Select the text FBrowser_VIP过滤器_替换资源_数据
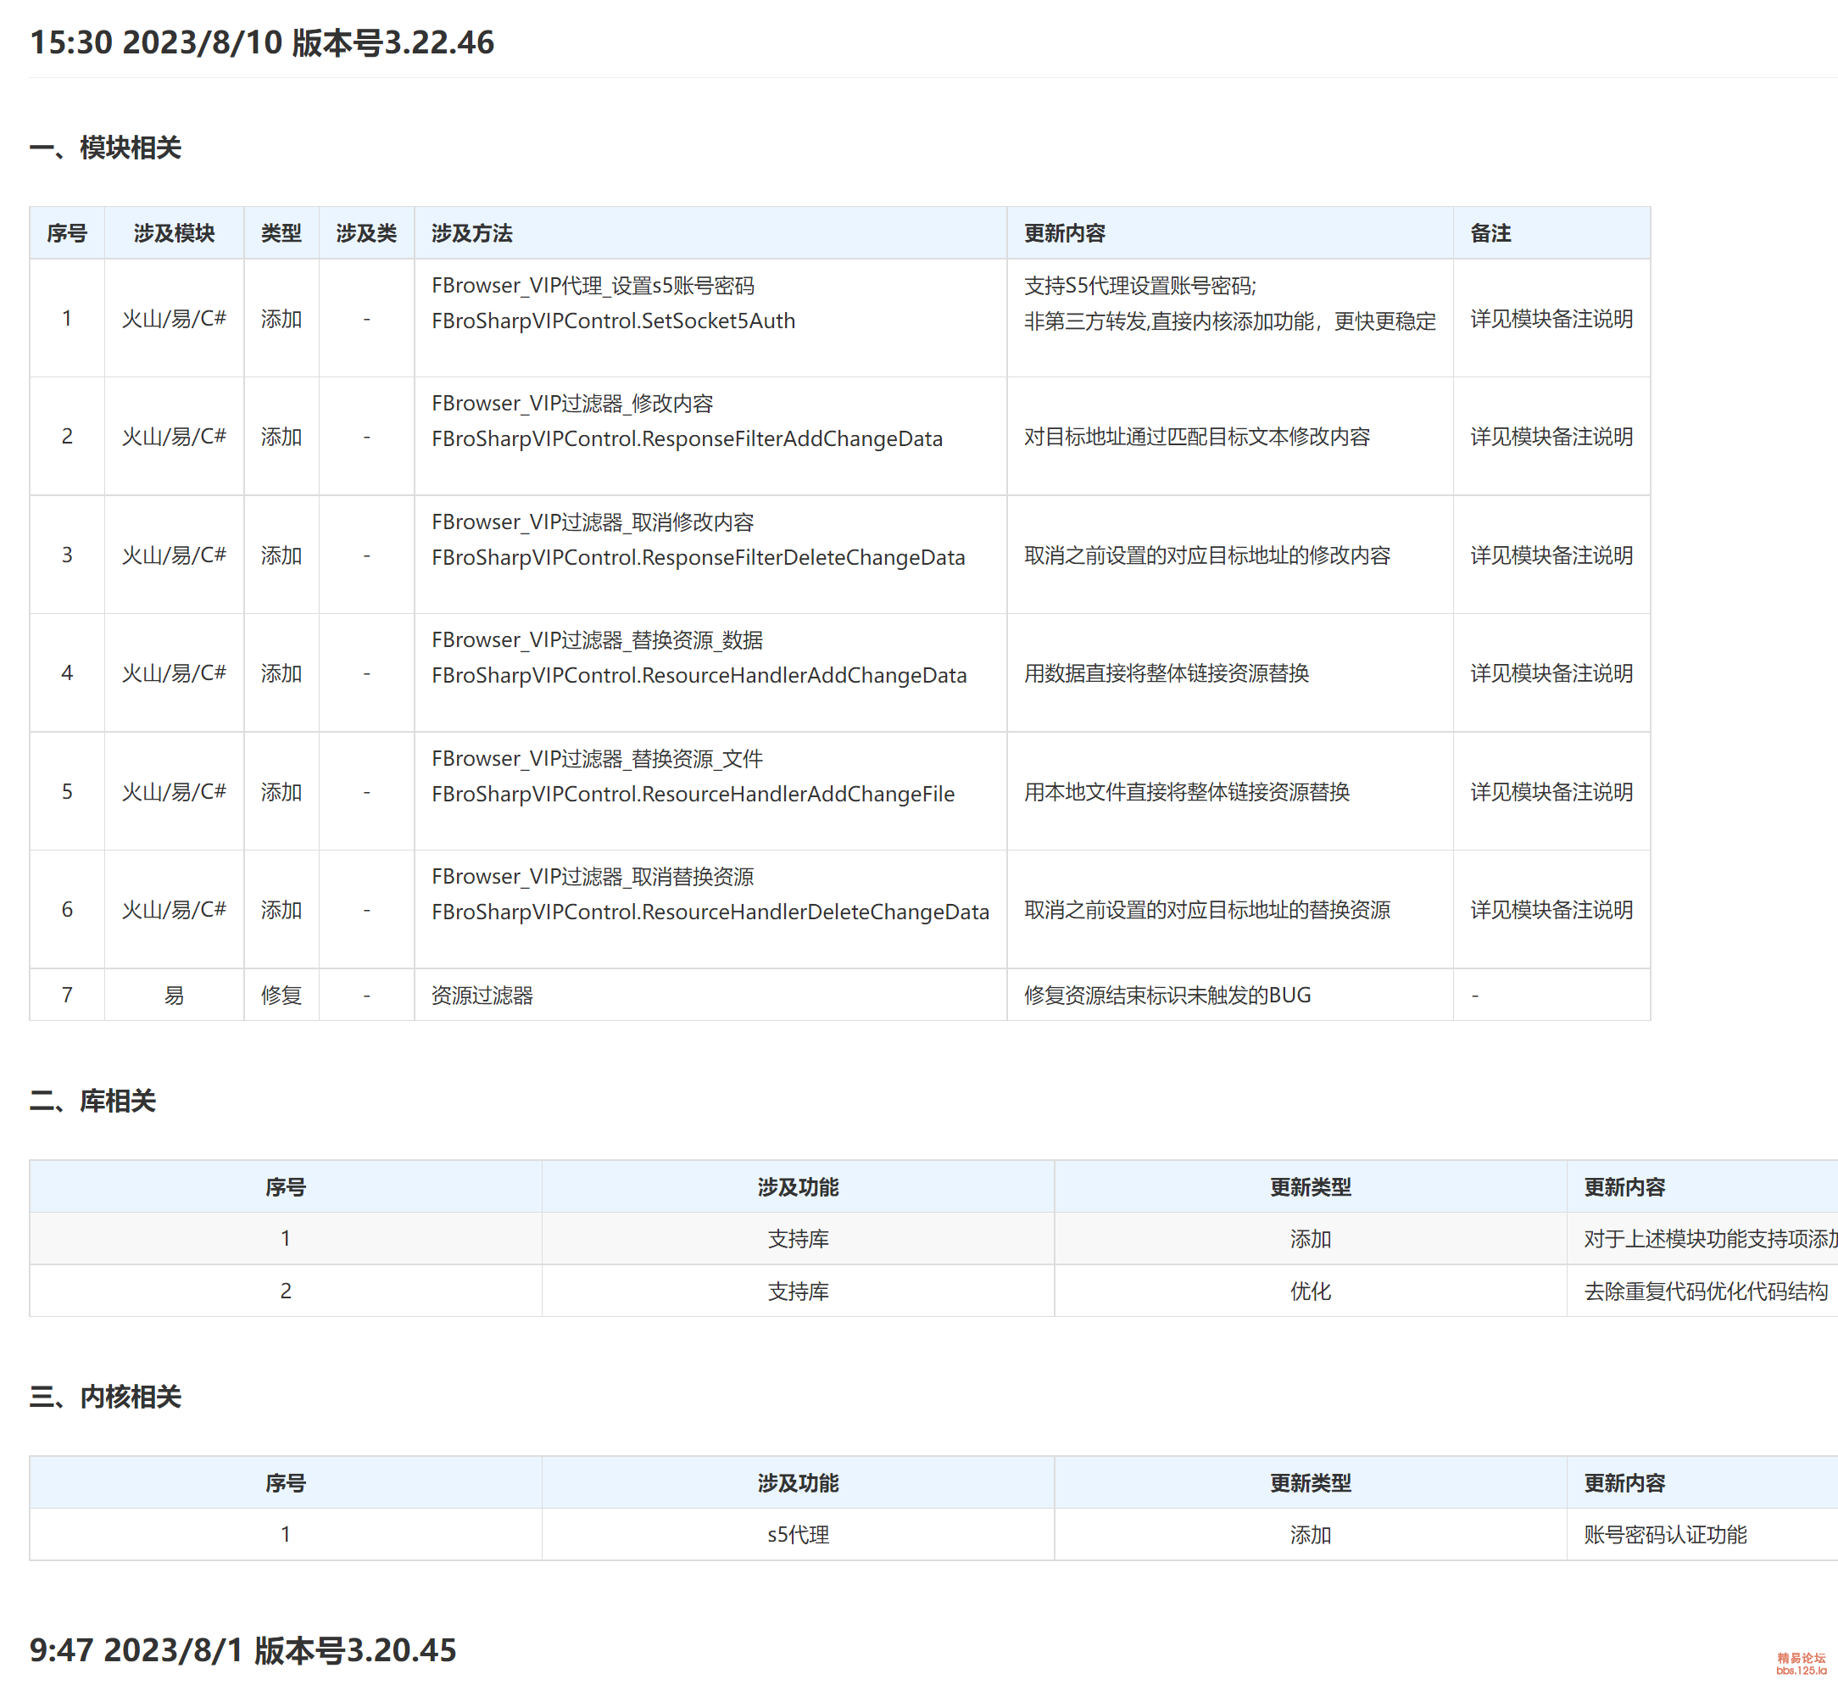The height and width of the screenshot is (1685, 1838). point(597,640)
